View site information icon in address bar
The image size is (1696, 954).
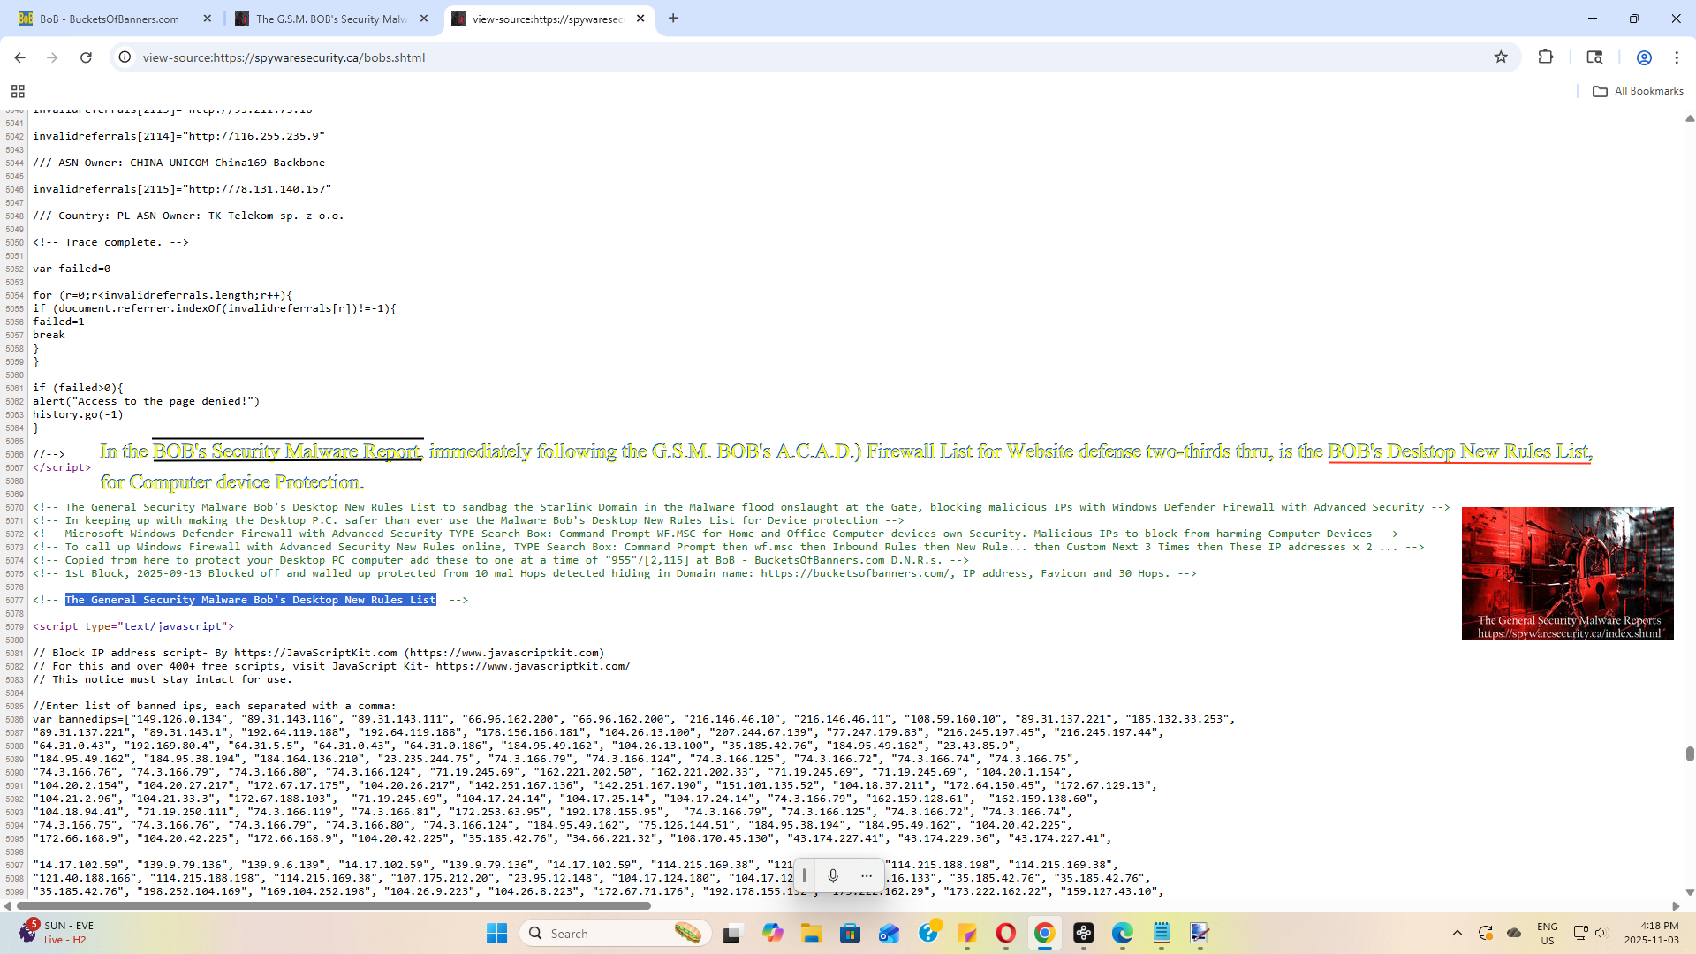point(125,57)
